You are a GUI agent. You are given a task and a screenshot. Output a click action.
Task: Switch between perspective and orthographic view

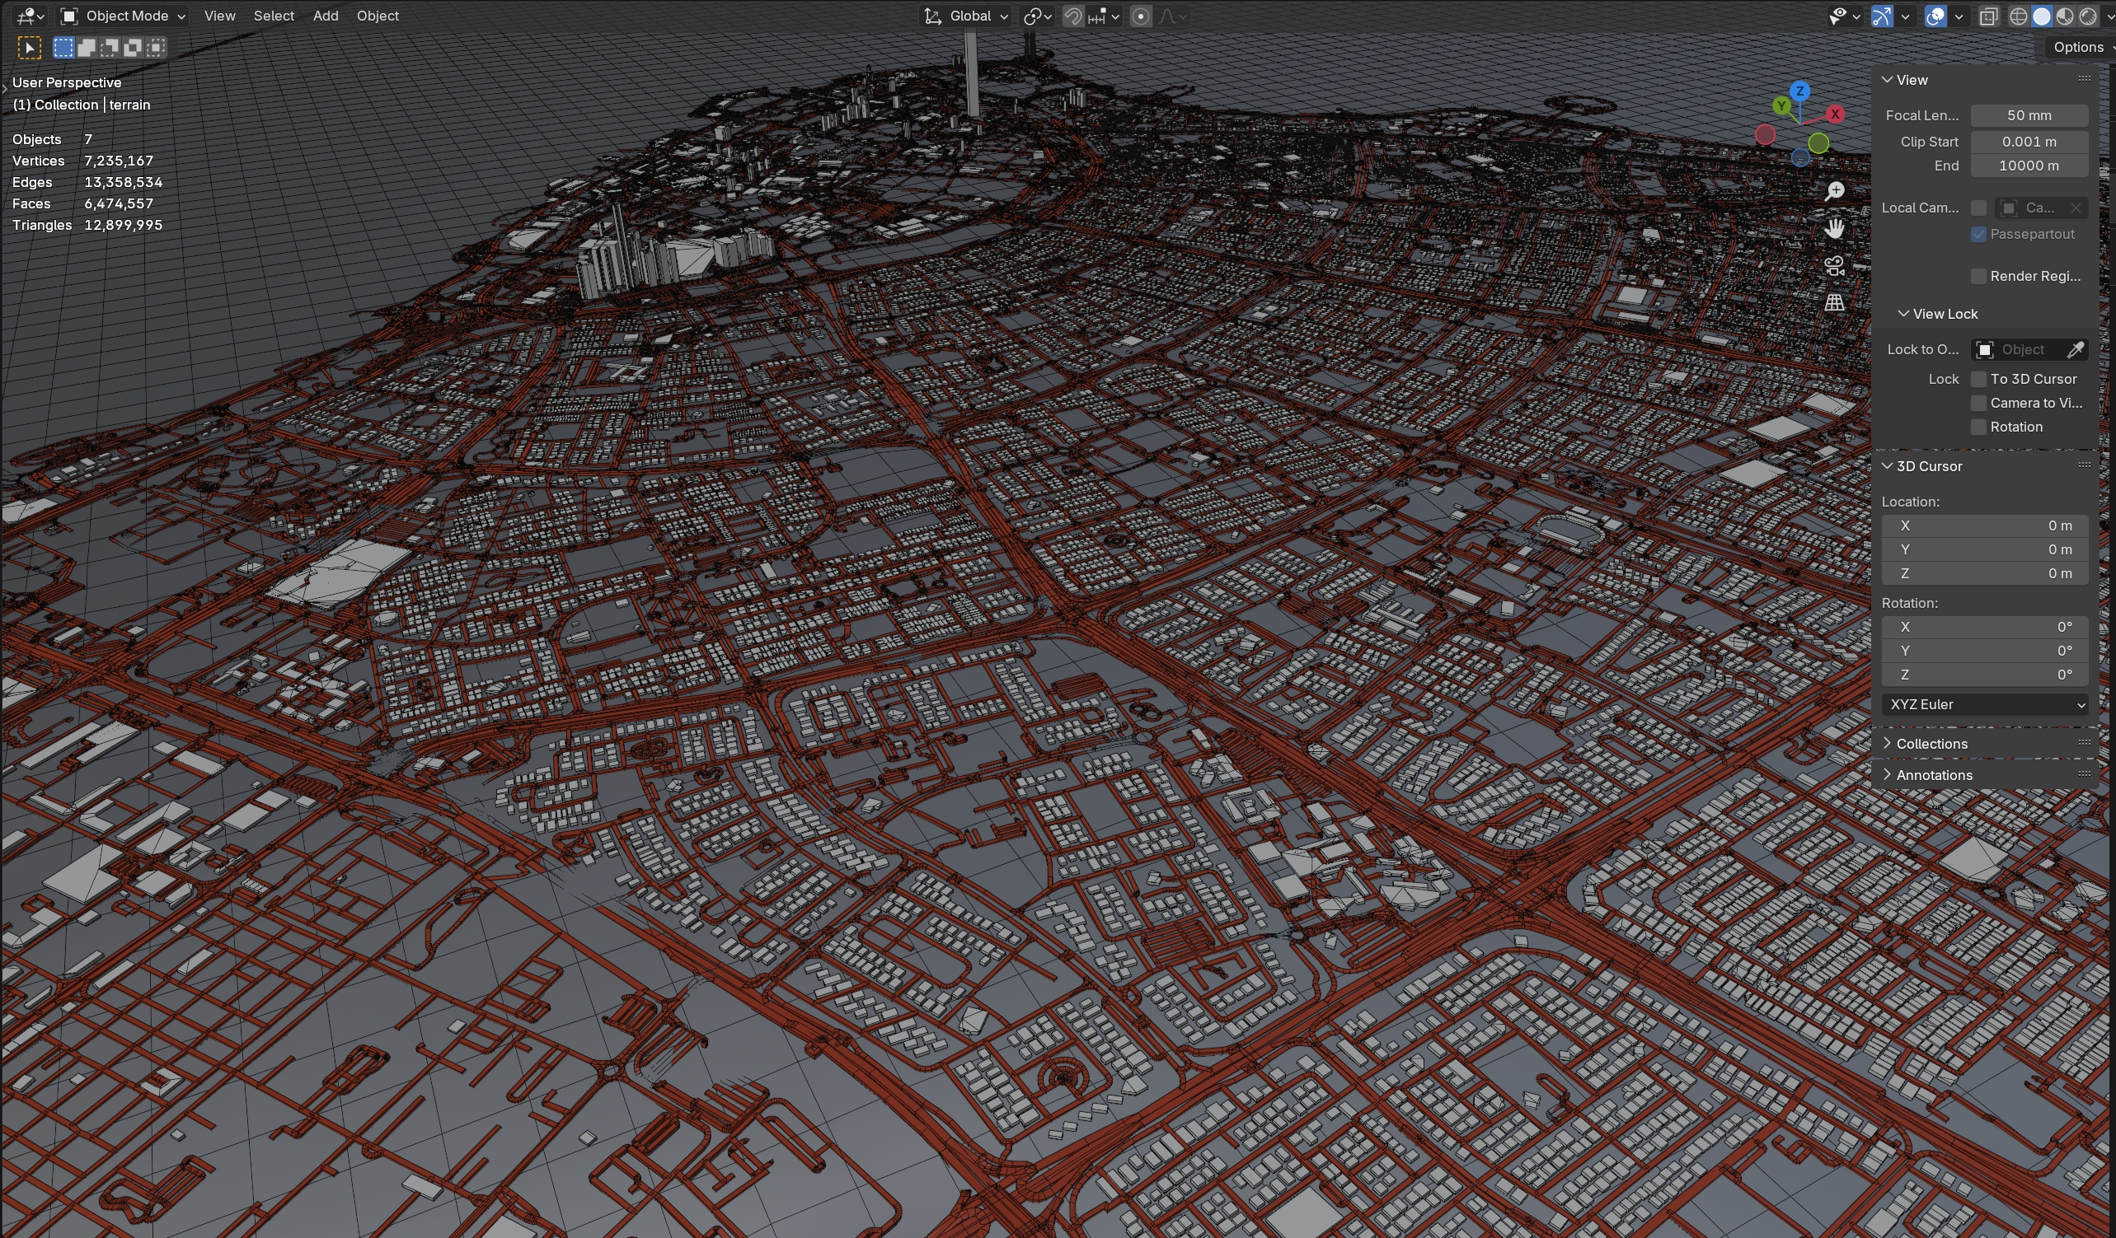tap(1834, 302)
